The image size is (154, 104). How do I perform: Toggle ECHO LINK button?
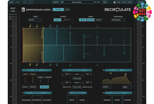pos(77,87)
